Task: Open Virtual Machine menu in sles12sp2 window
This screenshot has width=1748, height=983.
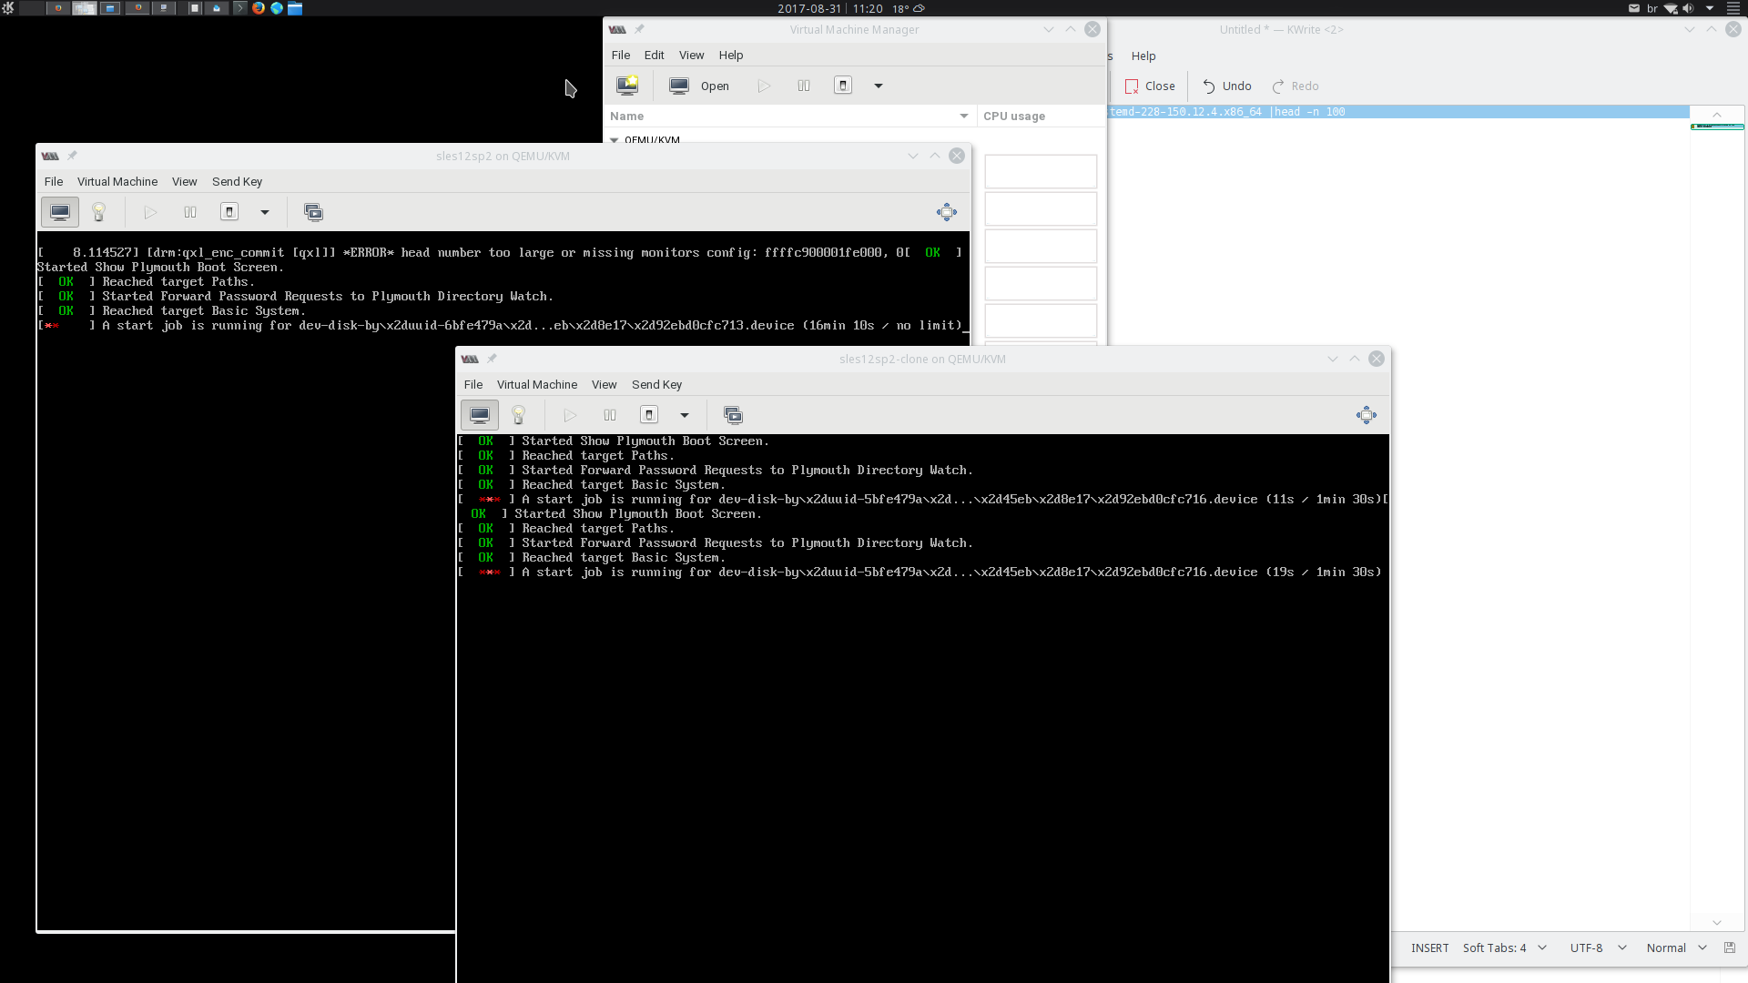Action: pos(117,182)
